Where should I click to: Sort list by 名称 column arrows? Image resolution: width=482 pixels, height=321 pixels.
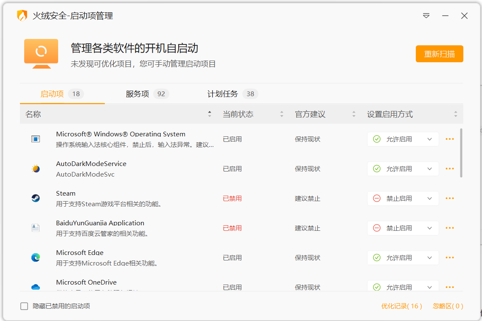coord(210,114)
